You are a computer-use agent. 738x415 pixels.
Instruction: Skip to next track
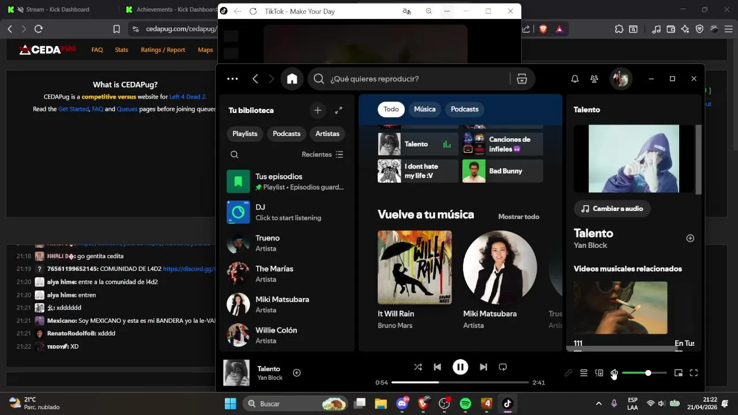483,367
